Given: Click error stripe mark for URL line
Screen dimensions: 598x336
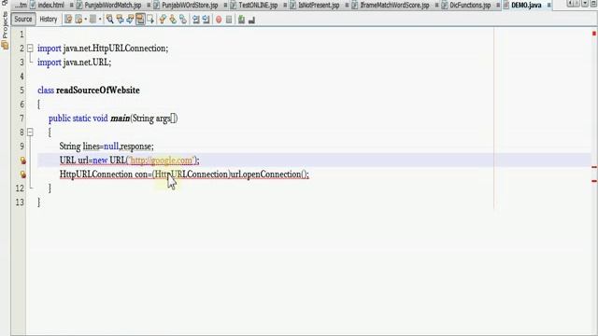Looking at the screenshot, I should pos(594,167).
